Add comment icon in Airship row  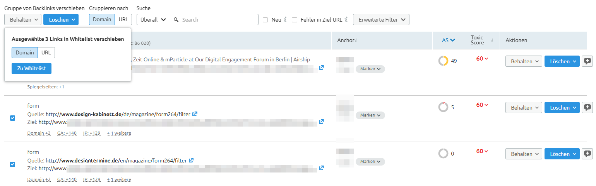point(587,61)
